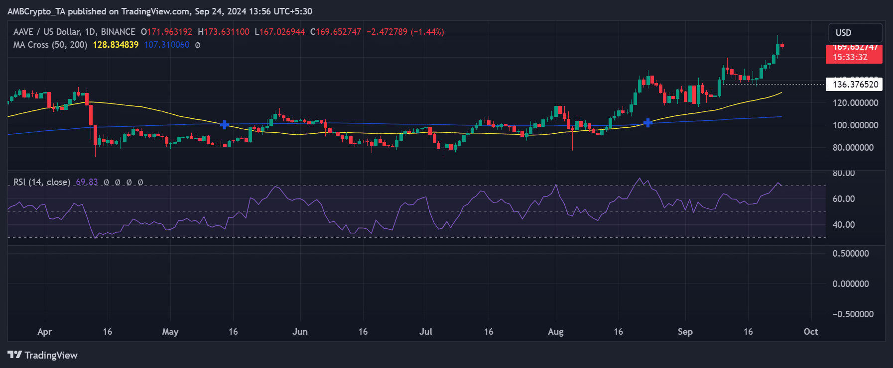Open the USD currency selector
This screenshot has width=893, height=368.
(855, 33)
